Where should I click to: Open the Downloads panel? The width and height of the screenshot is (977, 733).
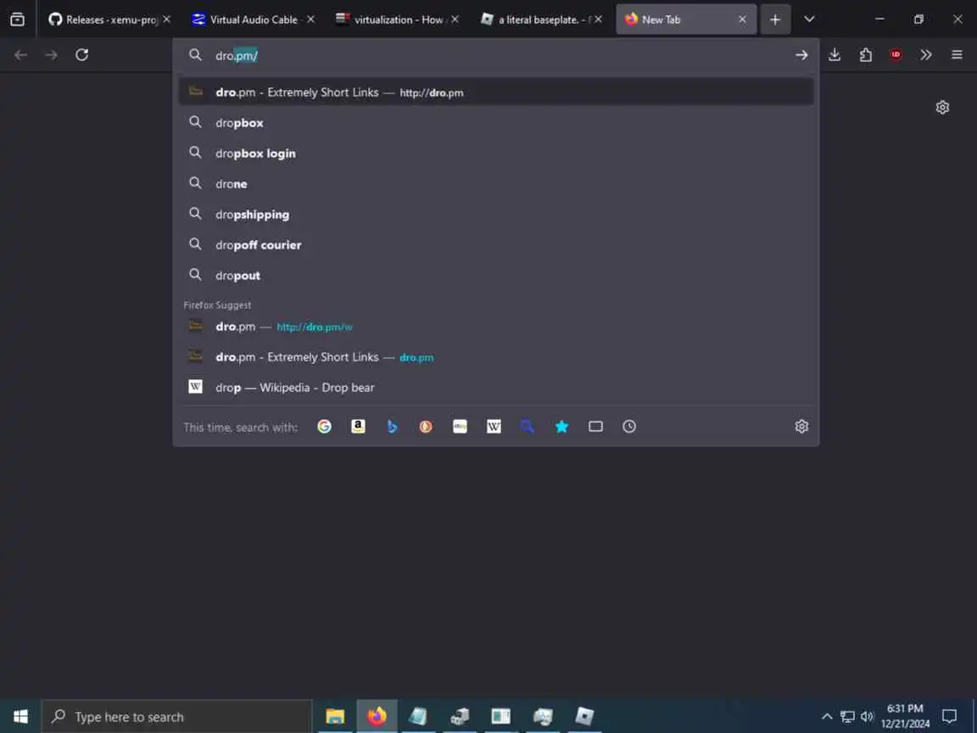coord(835,55)
